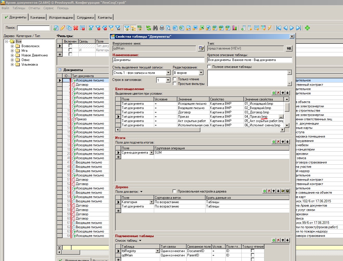
Task: Switch to the Компании tab
Action: [38, 18]
